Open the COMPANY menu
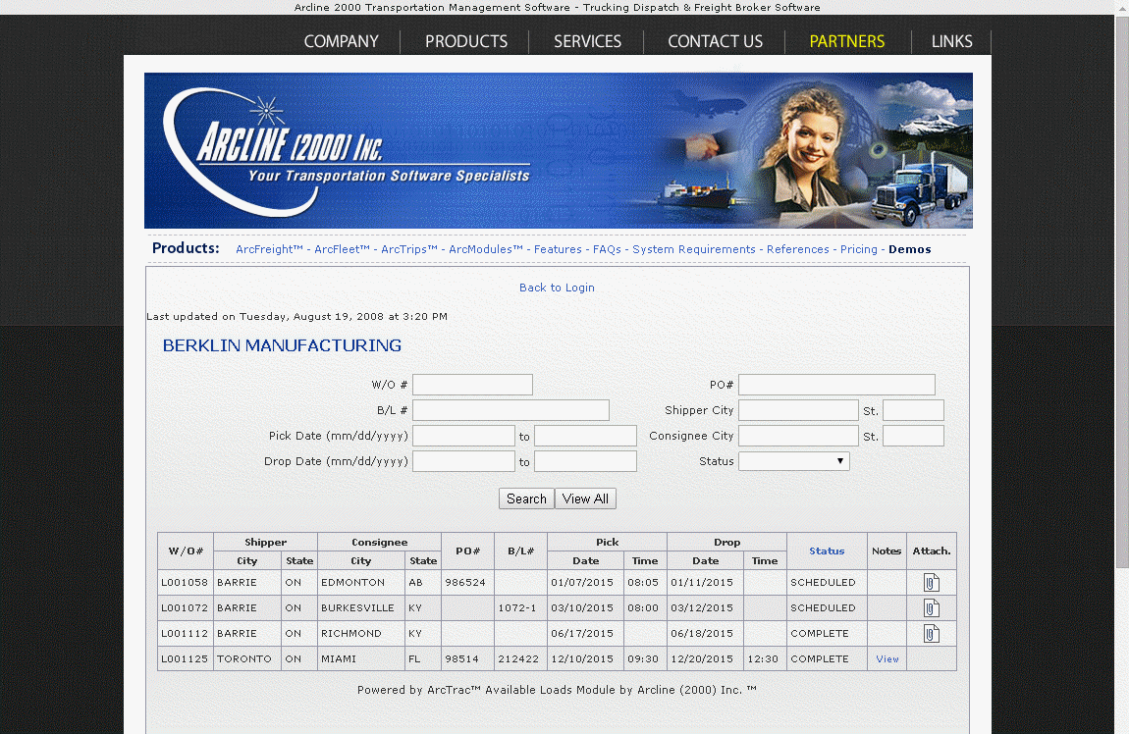 click(341, 42)
